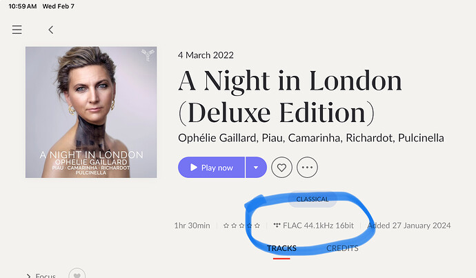Expand the Play now dropdown arrow
The image size is (476, 278).
click(256, 168)
